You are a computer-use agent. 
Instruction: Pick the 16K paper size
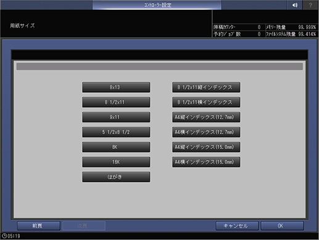pyautogui.click(x=116, y=162)
